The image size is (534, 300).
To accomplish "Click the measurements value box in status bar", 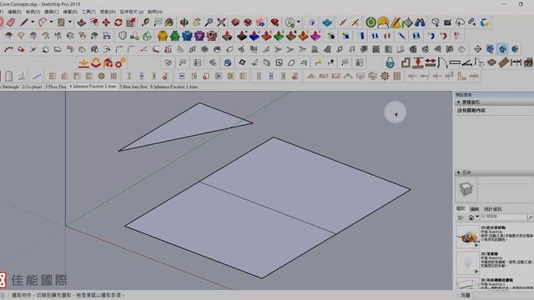I will pyautogui.click(x=503, y=295).
